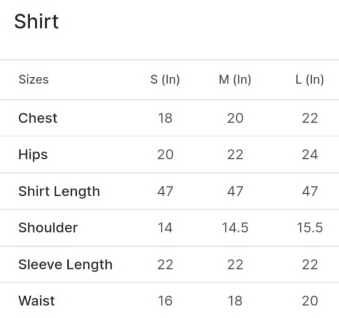Click the M (In) column header
The height and width of the screenshot is (318, 339).
tap(235, 80)
